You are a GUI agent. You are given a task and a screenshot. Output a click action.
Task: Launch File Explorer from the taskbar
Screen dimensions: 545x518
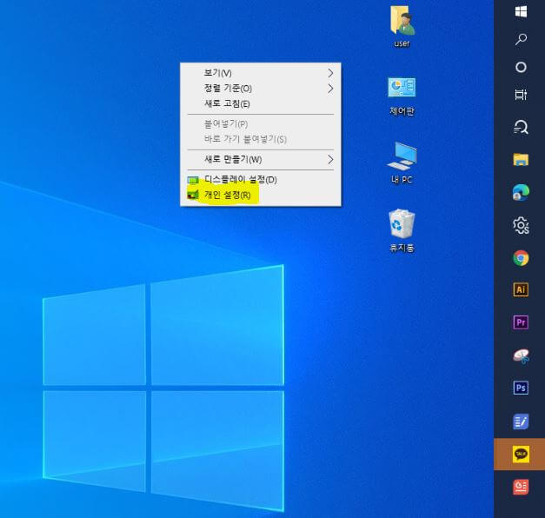(x=521, y=160)
